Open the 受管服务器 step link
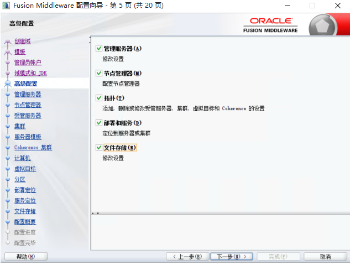Screen dimensions: 350x265 click(x=28, y=116)
